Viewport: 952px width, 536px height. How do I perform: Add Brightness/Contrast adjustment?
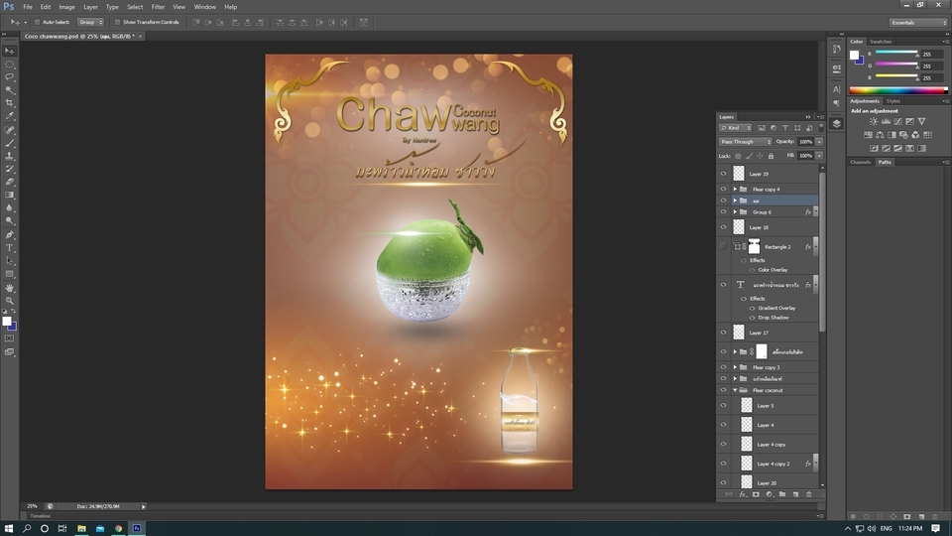[x=873, y=121]
